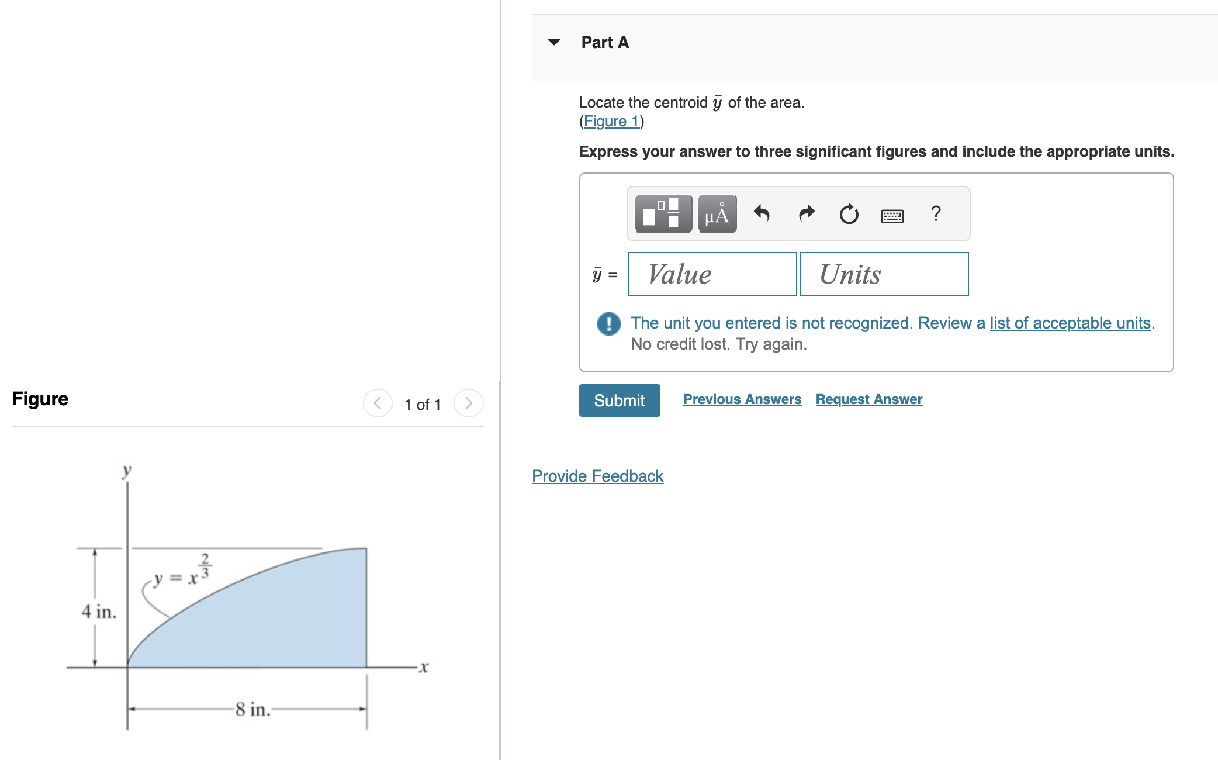Click the question mark help icon
The height and width of the screenshot is (760, 1218).
[x=936, y=214]
